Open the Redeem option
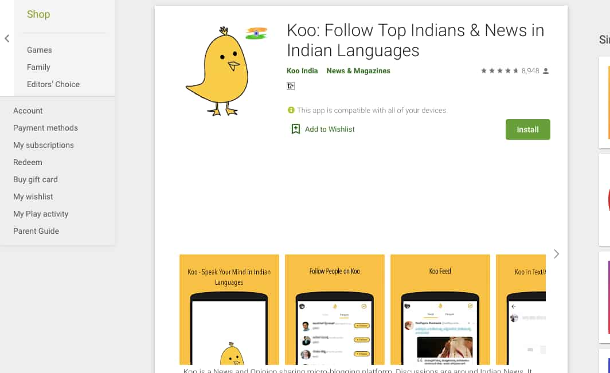The width and height of the screenshot is (610, 373). coord(28,162)
